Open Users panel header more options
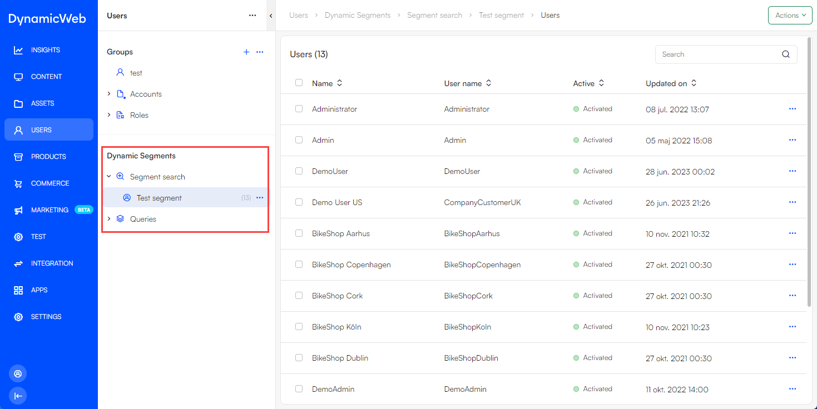Image resolution: width=817 pixels, height=409 pixels. (252, 16)
